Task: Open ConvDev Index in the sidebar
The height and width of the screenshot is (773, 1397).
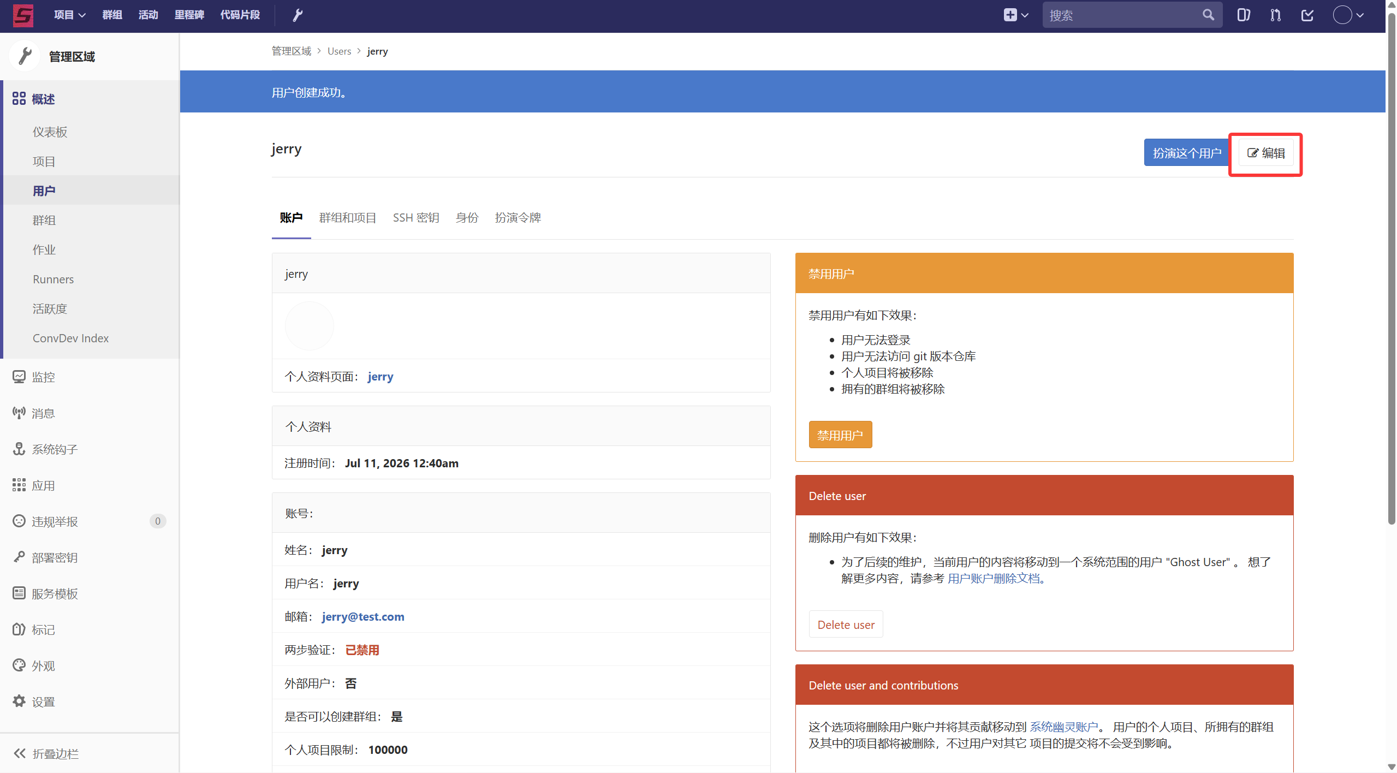Action: (x=71, y=338)
